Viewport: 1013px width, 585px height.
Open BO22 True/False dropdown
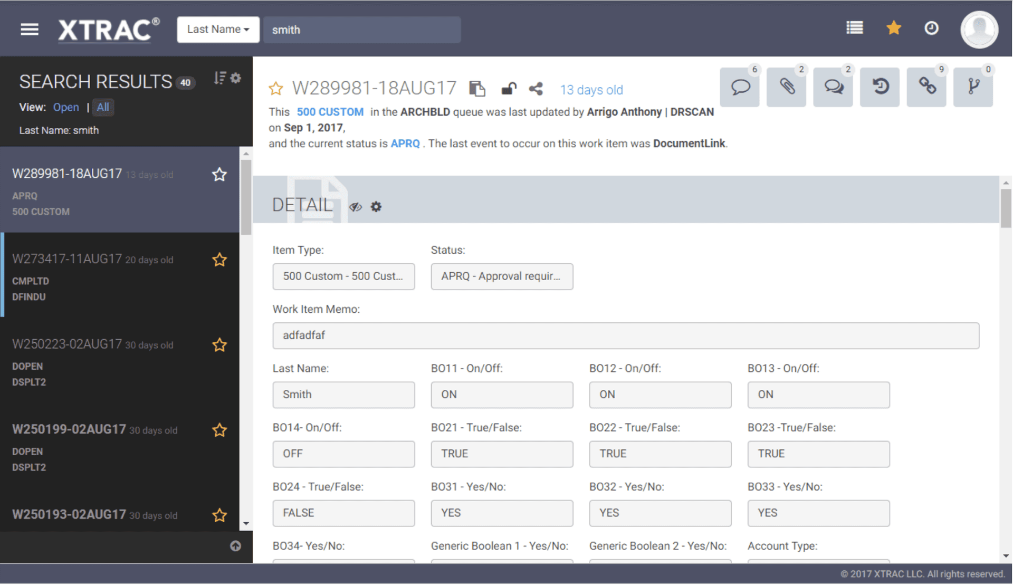click(x=660, y=454)
